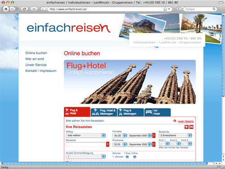
Task: Select the 1.Erw radio for 1. Zimmer
Action: 127,157
